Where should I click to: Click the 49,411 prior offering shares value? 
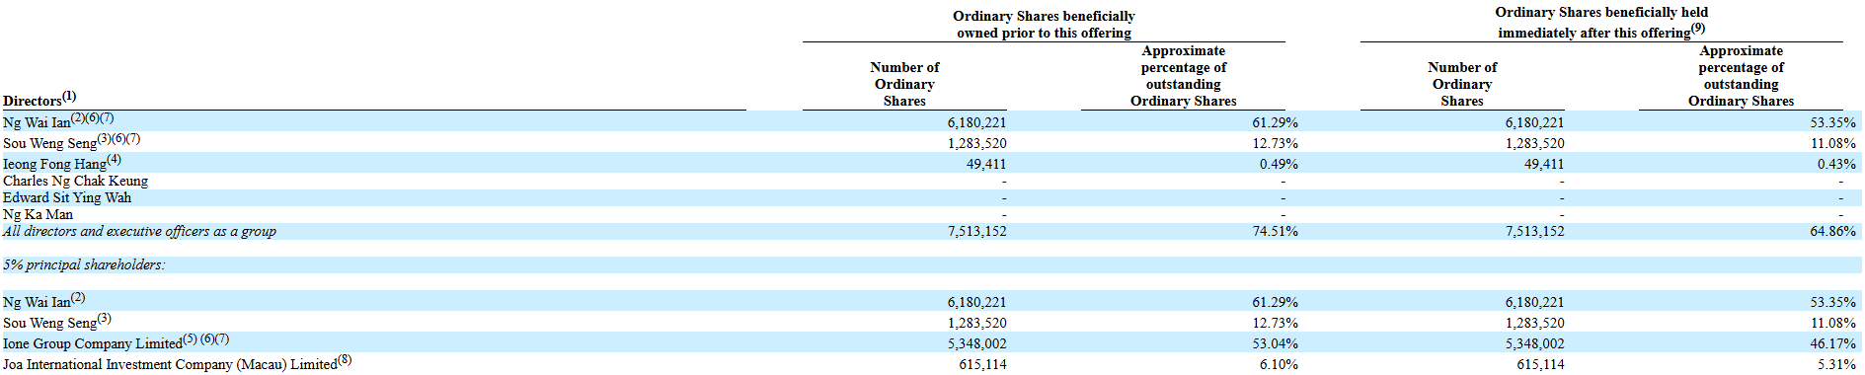point(986,164)
